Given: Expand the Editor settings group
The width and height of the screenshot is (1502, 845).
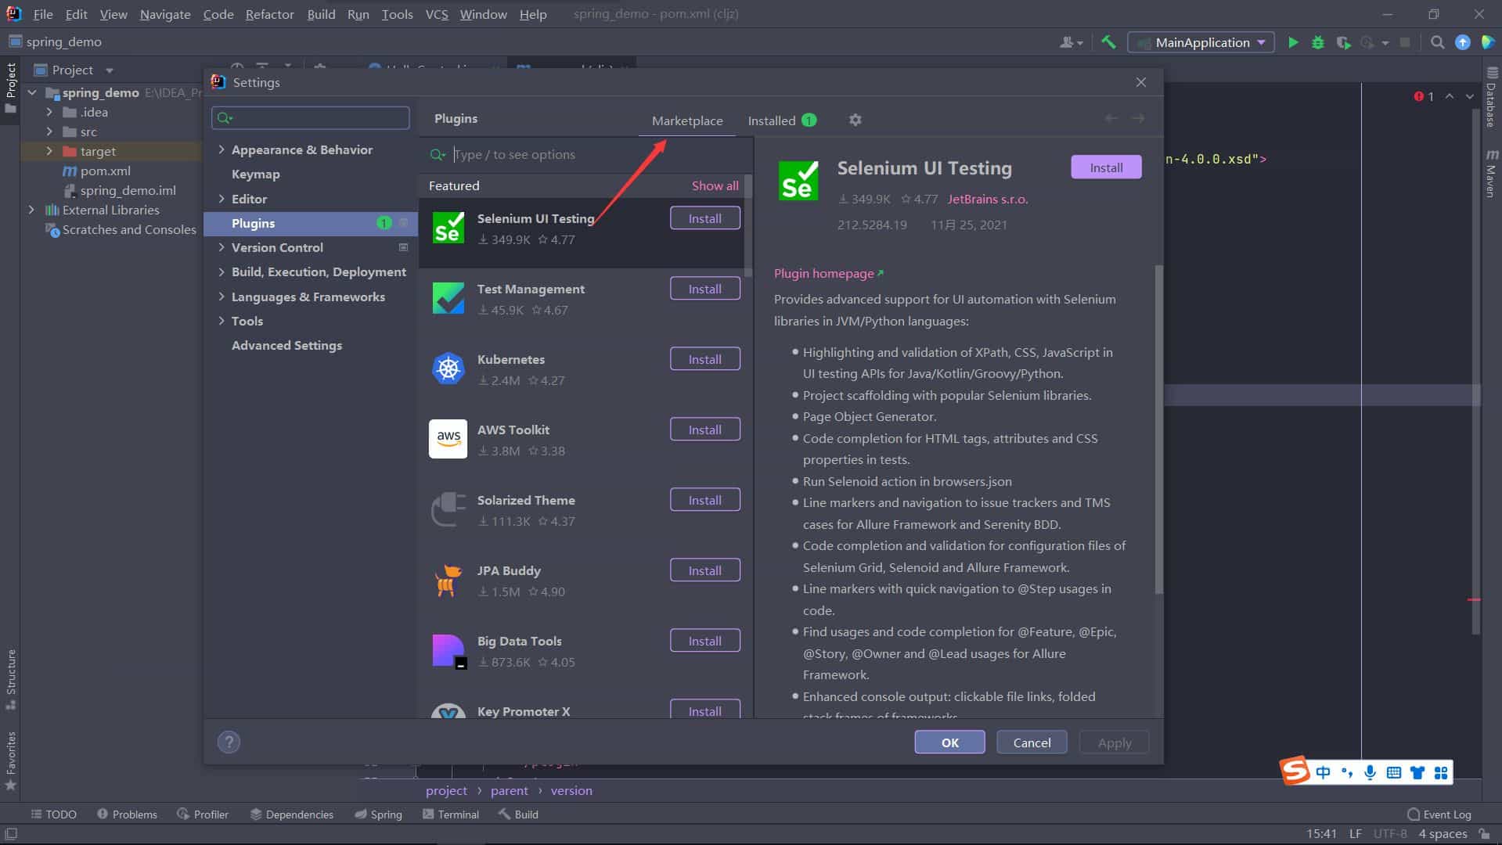Looking at the screenshot, I should (x=222, y=199).
